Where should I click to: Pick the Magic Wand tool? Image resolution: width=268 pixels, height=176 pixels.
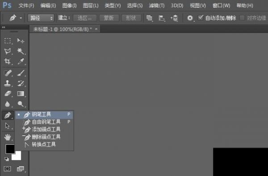click(x=21, y=51)
